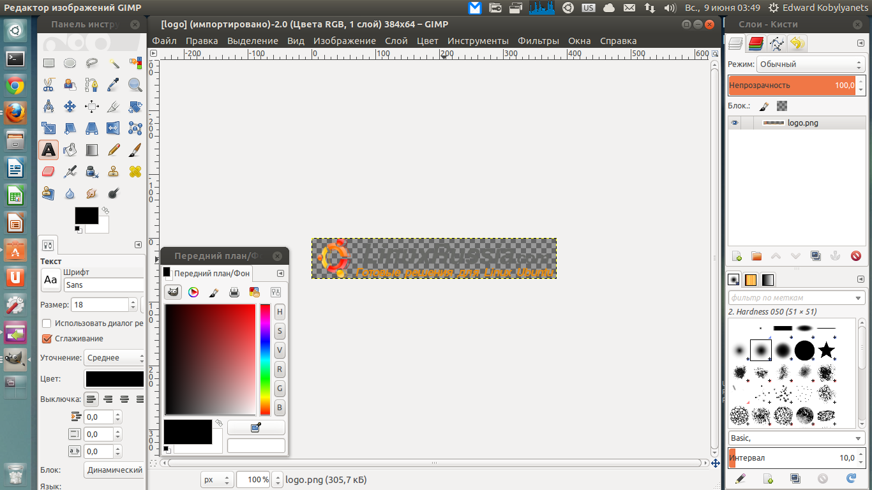
Task: Enable the 'Использовать диалог' checkbox
Action: [x=47, y=323]
